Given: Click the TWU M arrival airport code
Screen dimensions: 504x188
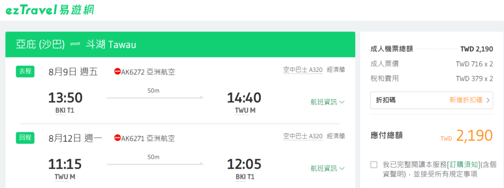Looking at the screenshot, I should (245, 111).
